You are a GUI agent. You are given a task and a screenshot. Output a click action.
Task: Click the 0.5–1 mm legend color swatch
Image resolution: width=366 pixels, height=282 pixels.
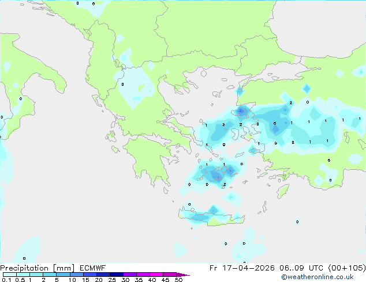23,275
